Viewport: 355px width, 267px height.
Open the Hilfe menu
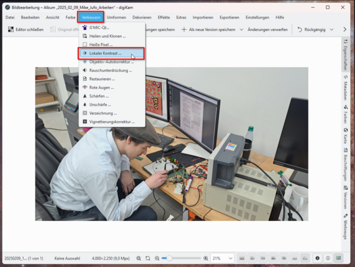280,17
